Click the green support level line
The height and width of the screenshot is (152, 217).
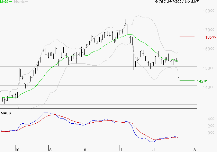pyautogui.click(x=187, y=81)
